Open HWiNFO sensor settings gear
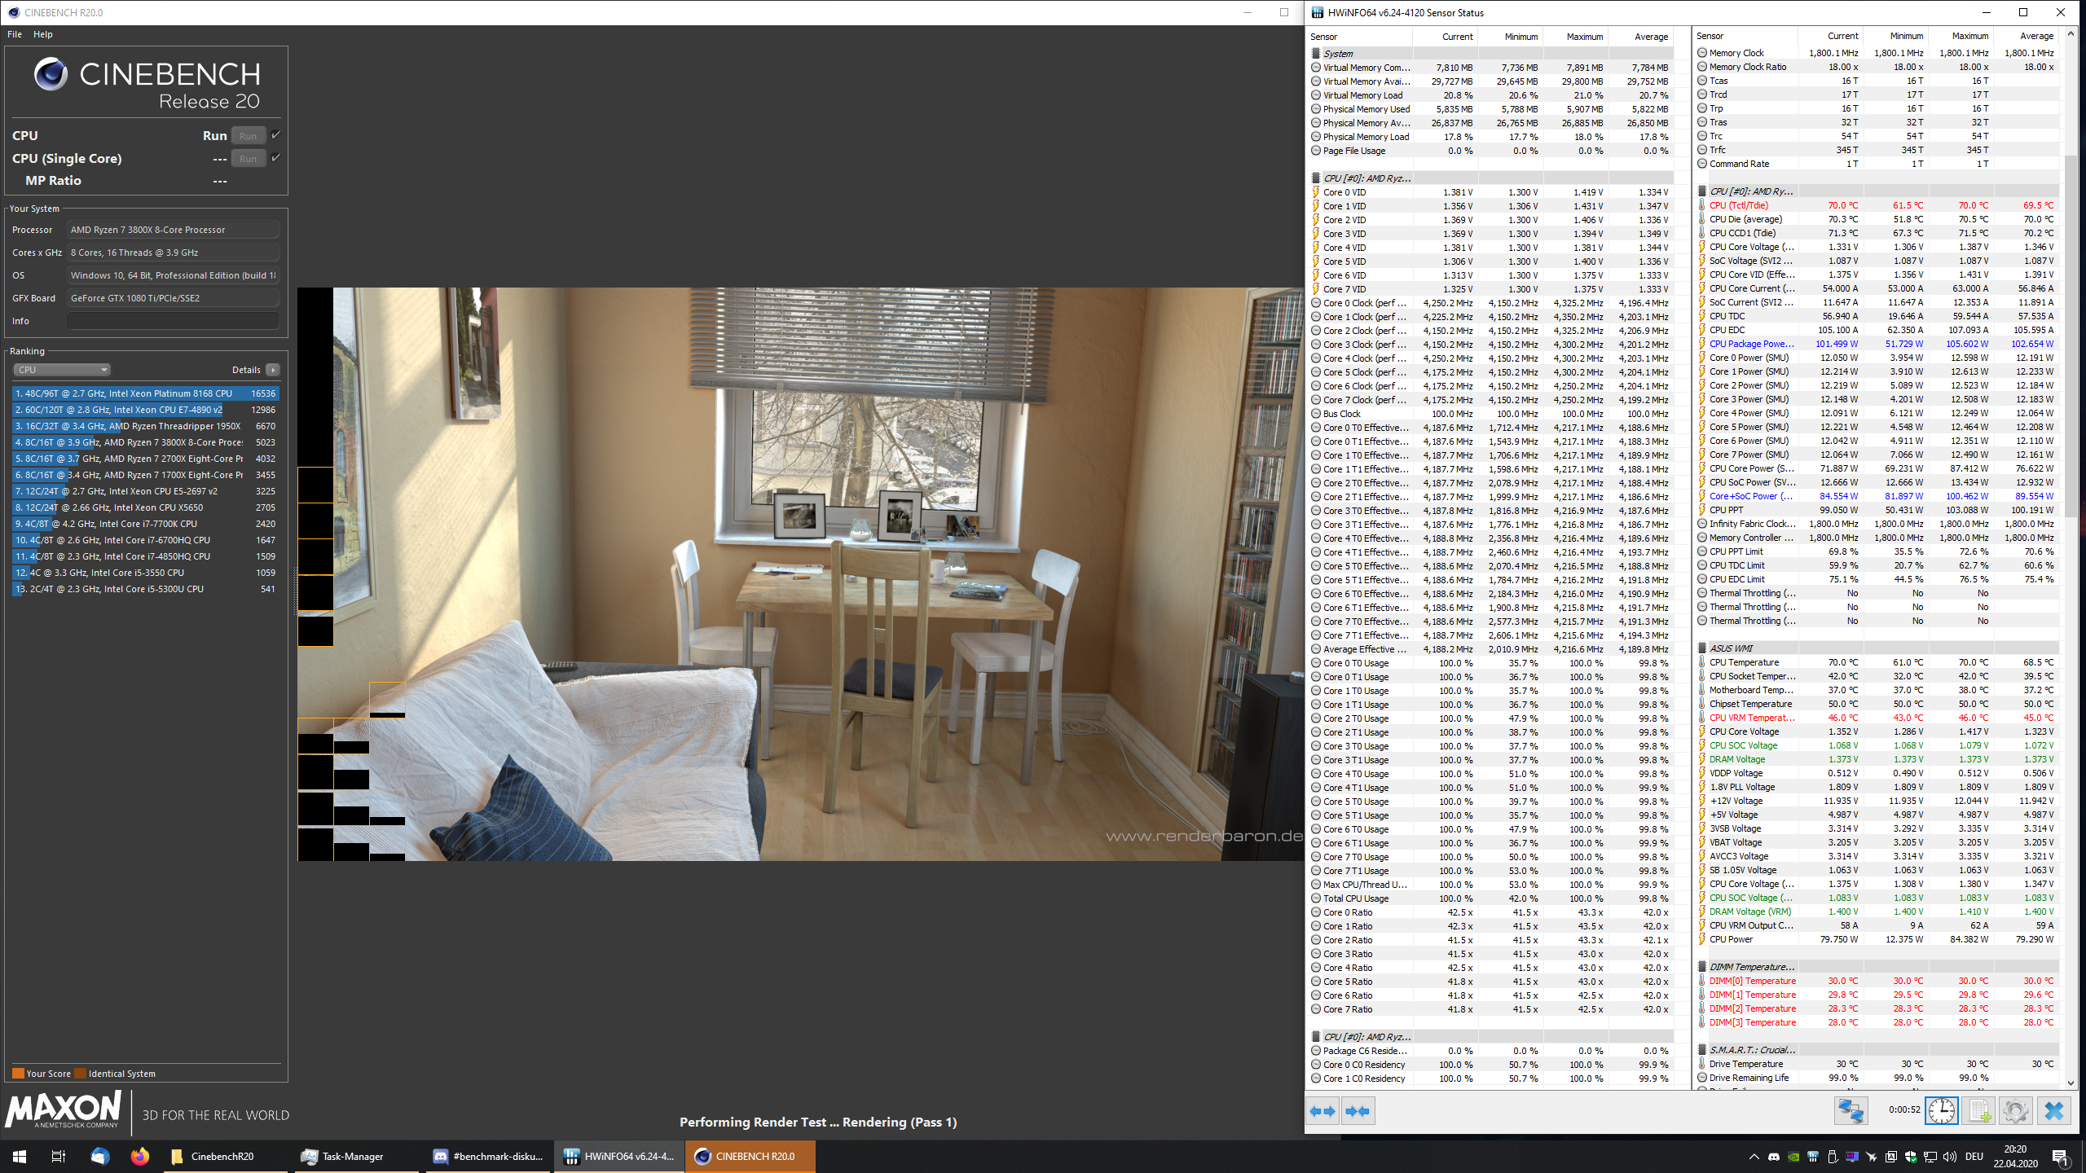 tap(2016, 1111)
